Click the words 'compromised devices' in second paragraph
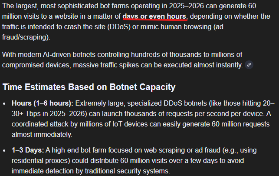 click(36, 65)
